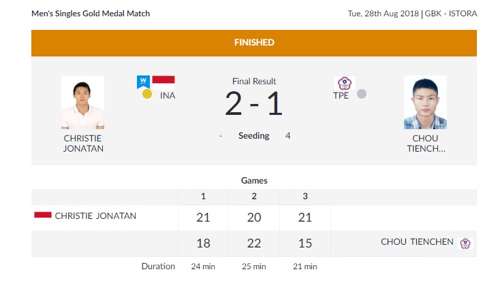Select the Game 1 column header
Viewport: 498px width, 291px height.
click(x=203, y=196)
